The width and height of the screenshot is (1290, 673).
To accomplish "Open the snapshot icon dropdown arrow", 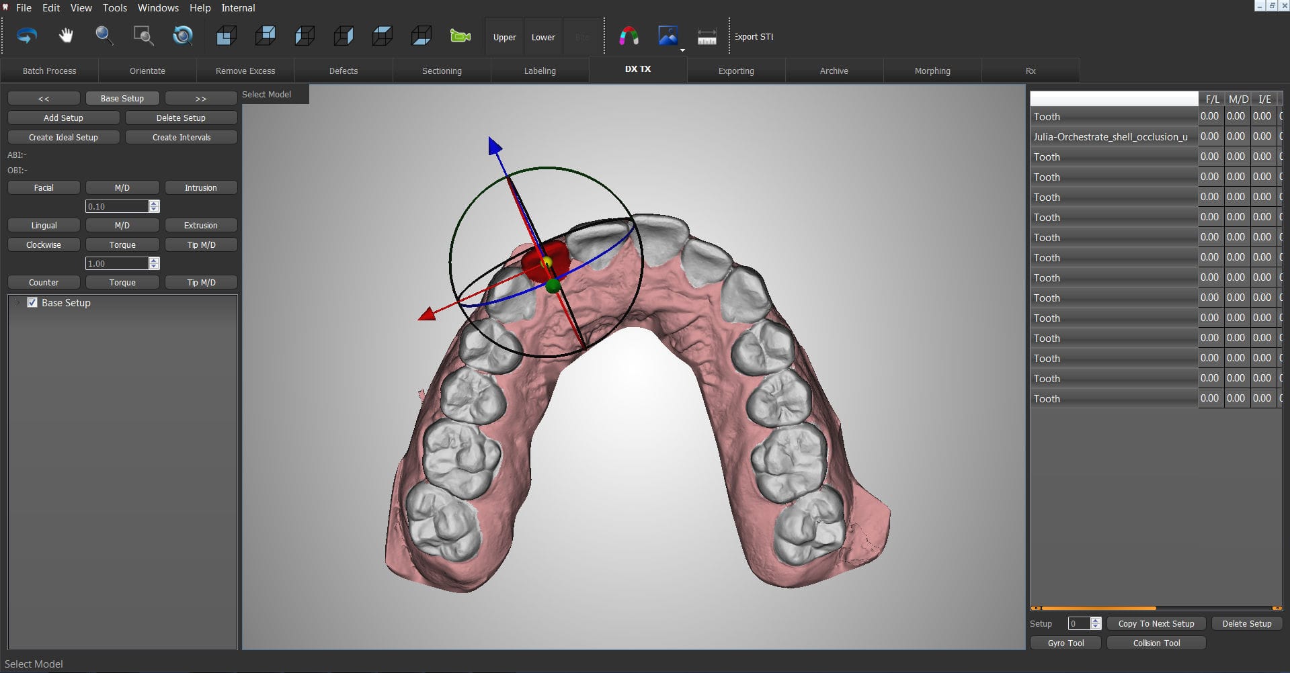I will (681, 49).
